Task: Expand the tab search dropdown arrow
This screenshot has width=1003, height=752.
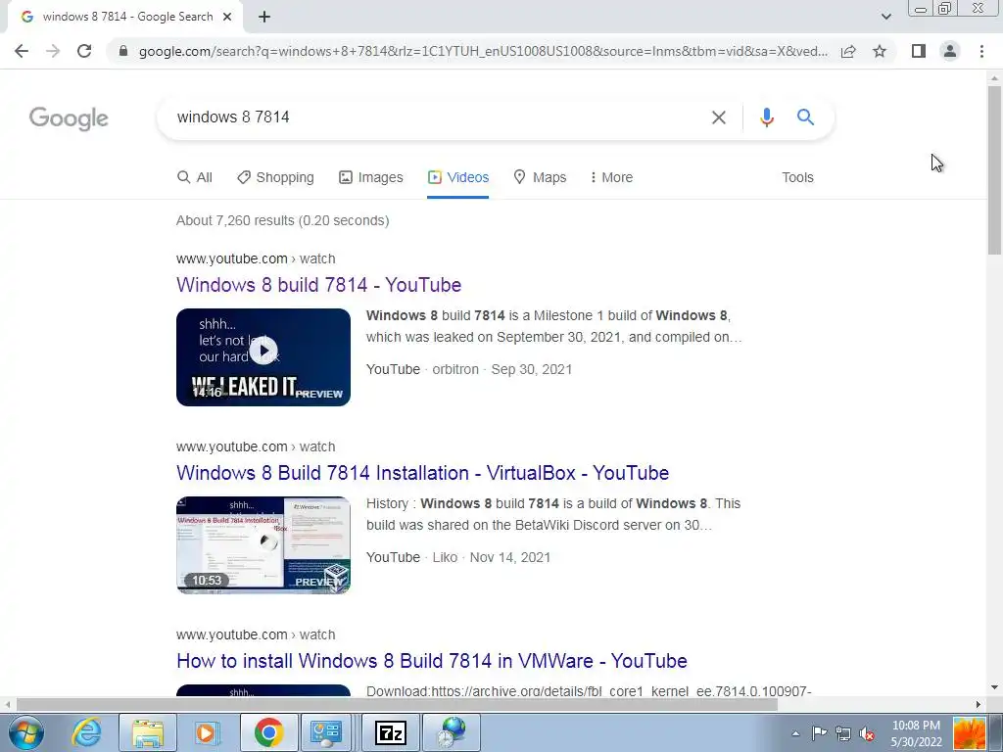Action: (x=885, y=17)
